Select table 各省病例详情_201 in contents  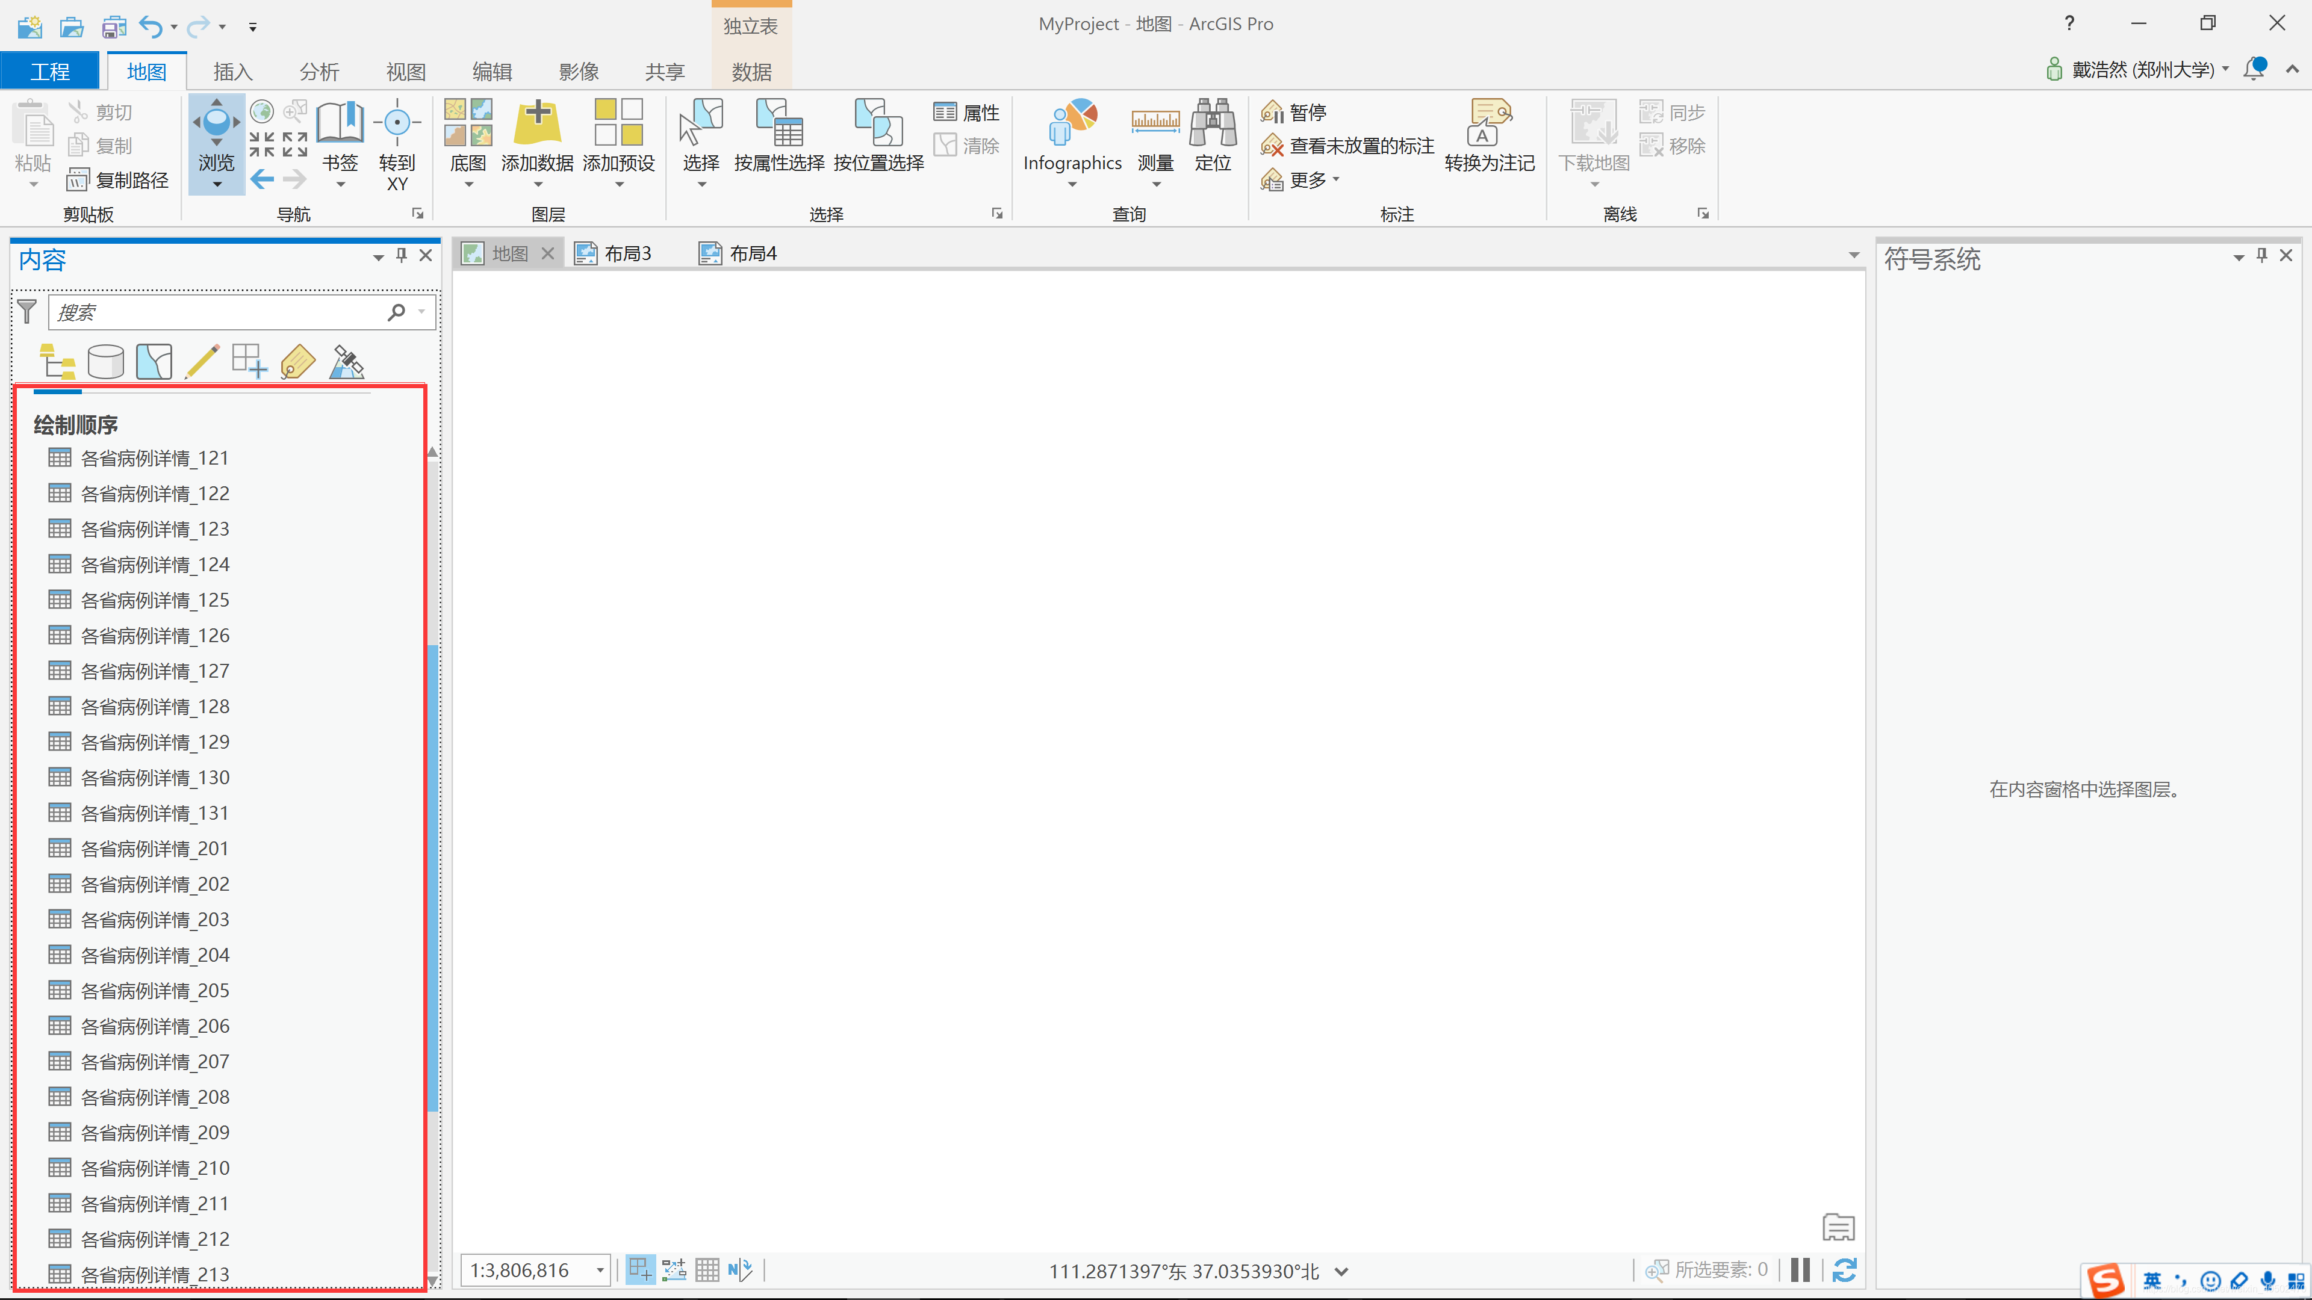coord(154,849)
